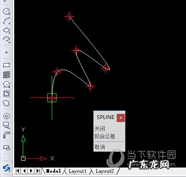Switch to the Layout1 tab
Screen dimensions: 186x177
77,171
